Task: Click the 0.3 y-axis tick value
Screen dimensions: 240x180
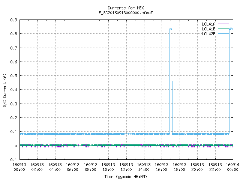Action: (x=13, y=104)
